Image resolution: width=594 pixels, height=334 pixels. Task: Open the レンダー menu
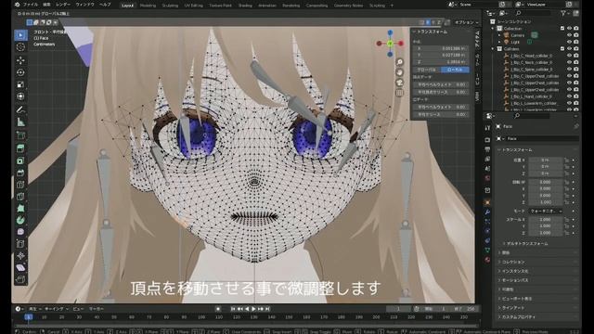pyautogui.click(x=63, y=5)
